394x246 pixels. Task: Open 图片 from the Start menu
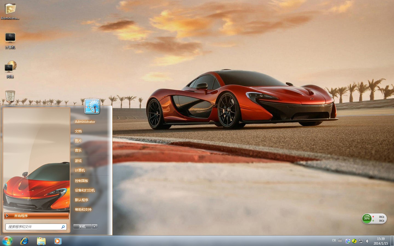[78, 141]
